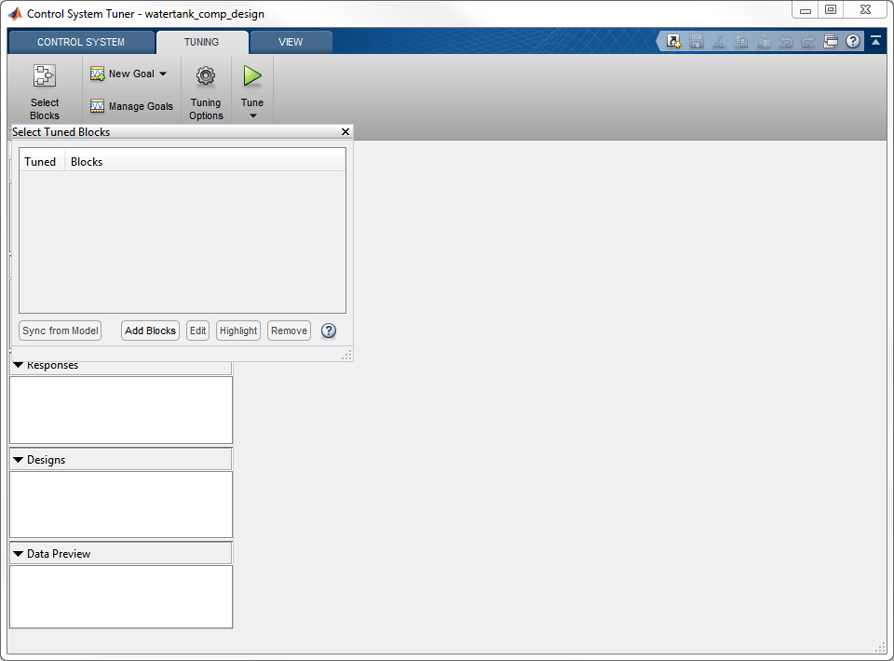Image resolution: width=894 pixels, height=661 pixels.
Task: Collapse the toolstrip with the up-arrow icon
Action: coord(875,40)
